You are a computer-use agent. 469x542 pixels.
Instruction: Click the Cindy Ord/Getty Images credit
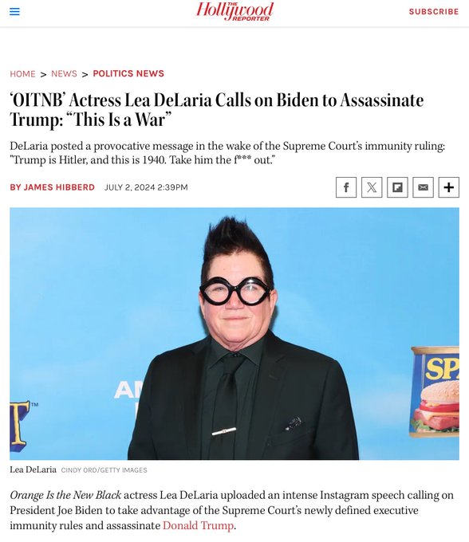[x=104, y=470]
